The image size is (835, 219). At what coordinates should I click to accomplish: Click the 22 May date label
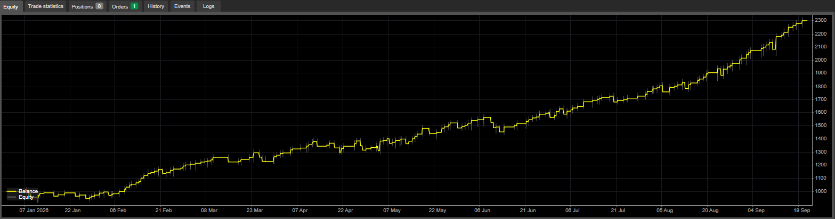437,210
